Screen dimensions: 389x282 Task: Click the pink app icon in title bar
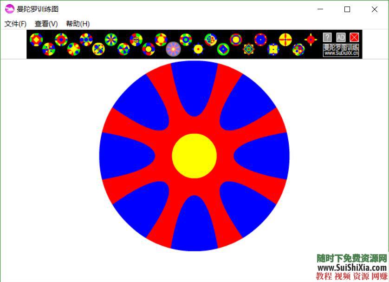click(x=9, y=9)
